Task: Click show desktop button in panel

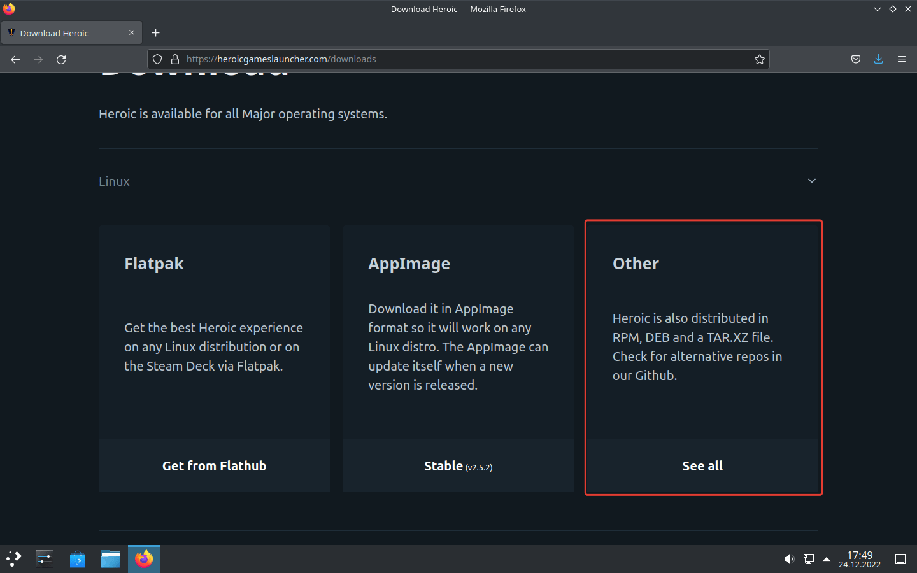Action: [x=900, y=559]
